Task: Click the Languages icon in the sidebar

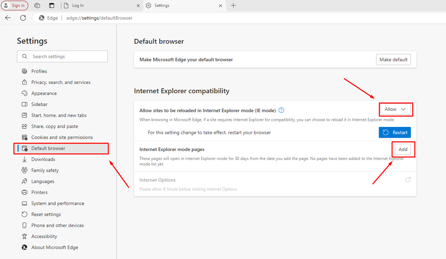Action: pyautogui.click(x=24, y=182)
